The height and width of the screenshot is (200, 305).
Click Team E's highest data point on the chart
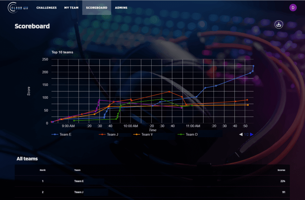pyautogui.click(x=253, y=66)
